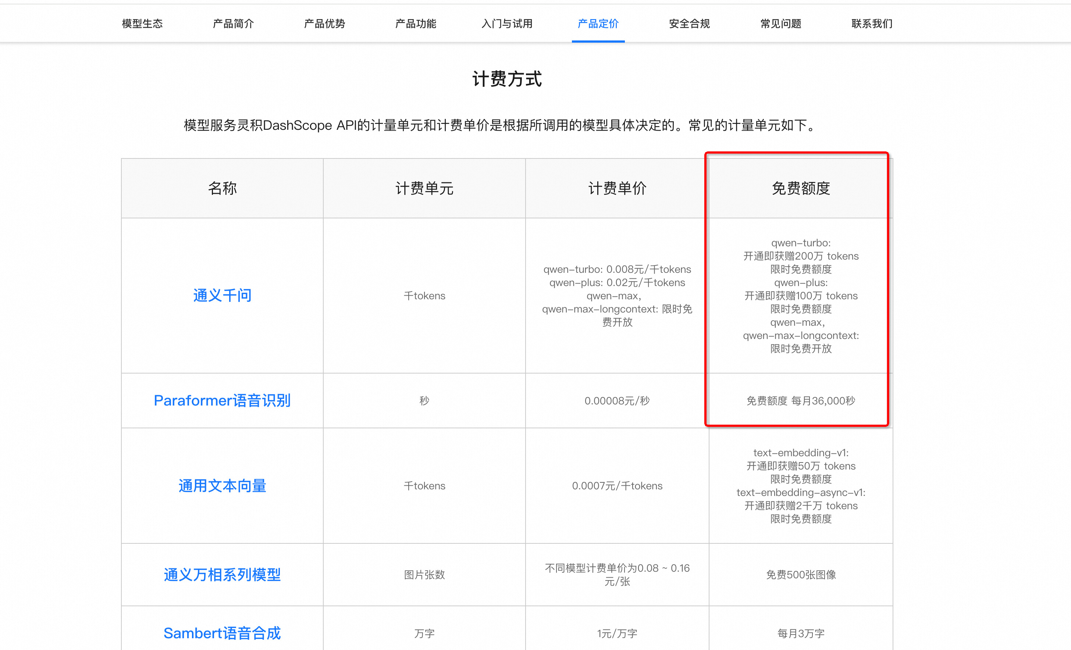This screenshot has width=1071, height=650.
Task: Switch to the 产品简介 tab
Action: [x=234, y=24]
